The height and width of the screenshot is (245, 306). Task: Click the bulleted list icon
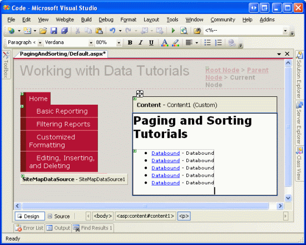pos(208,42)
